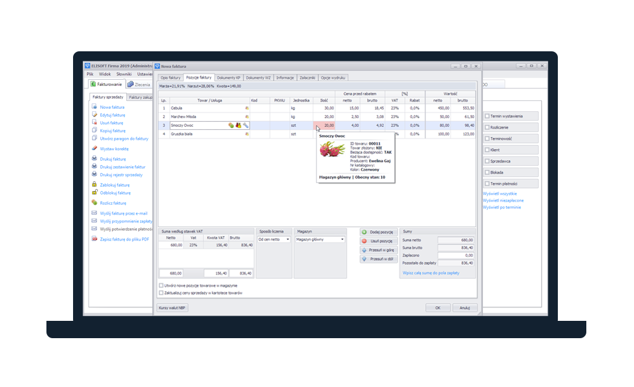Click the Rozlicz fakturę coins icon
634x387 pixels.
coord(94,203)
